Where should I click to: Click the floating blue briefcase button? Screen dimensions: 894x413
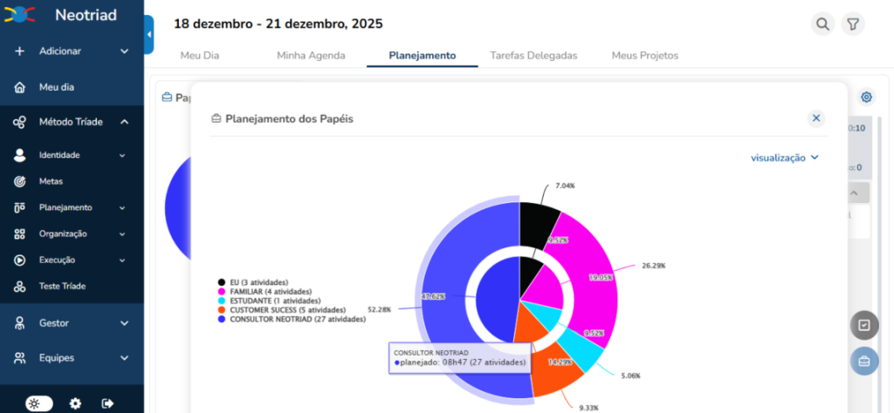864,361
